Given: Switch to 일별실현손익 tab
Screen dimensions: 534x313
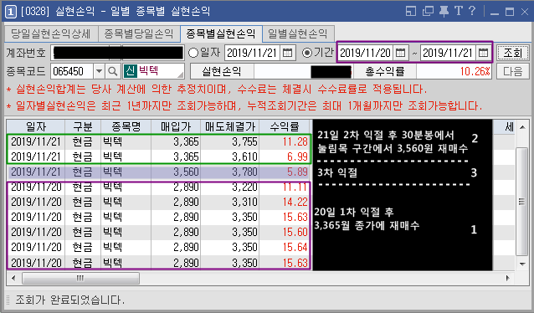Looking at the screenshot, I should [x=297, y=33].
